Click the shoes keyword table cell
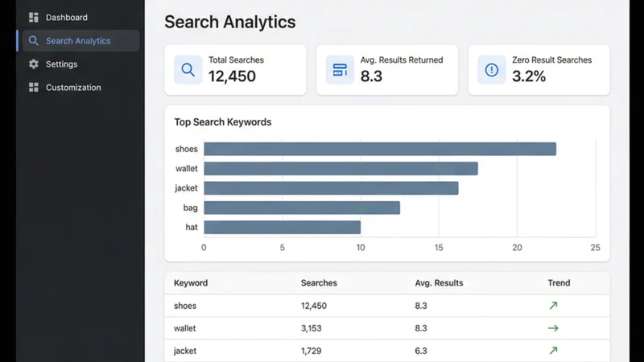The height and width of the screenshot is (362, 644). point(185,306)
